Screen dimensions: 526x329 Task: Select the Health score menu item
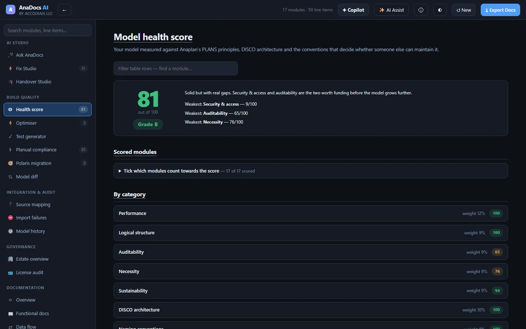47,109
